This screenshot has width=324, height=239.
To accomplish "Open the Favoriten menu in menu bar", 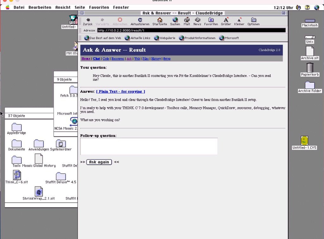I will [99, 8].
